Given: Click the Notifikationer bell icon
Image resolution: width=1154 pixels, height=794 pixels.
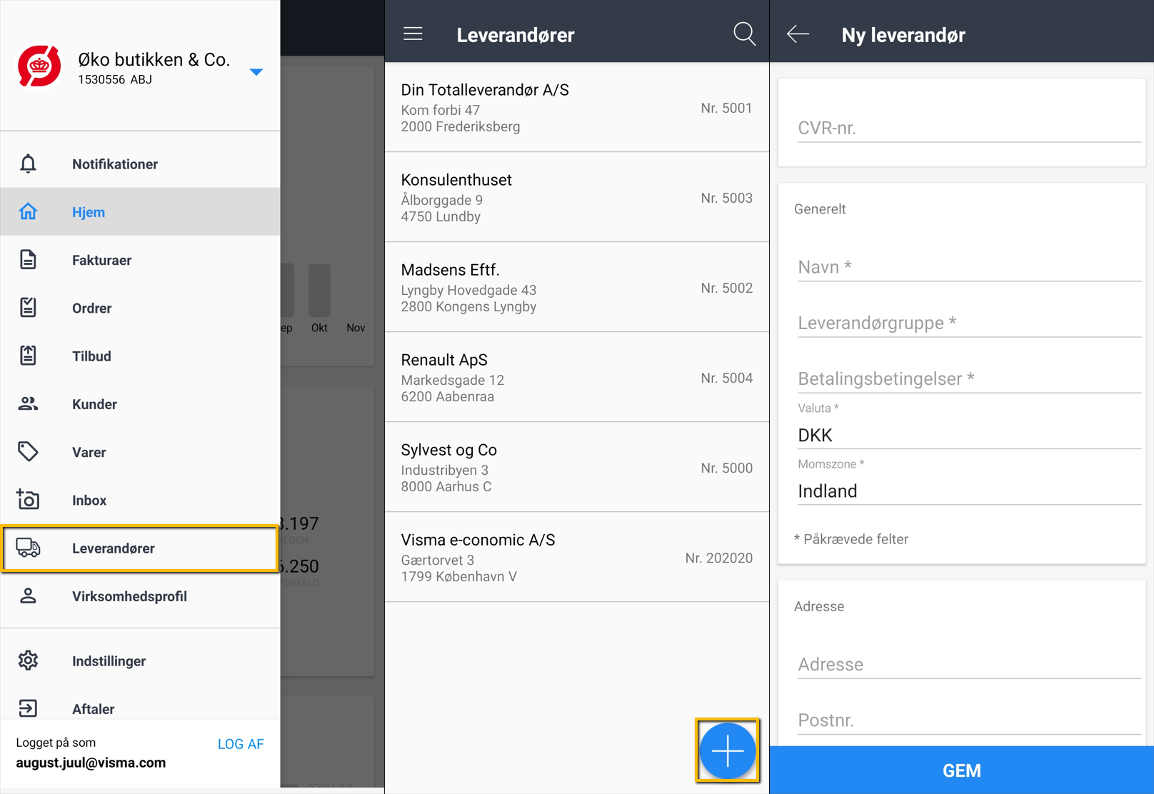Looking at the screenshot, I should (28, 164).
